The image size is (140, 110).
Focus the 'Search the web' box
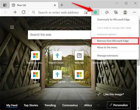59,35
